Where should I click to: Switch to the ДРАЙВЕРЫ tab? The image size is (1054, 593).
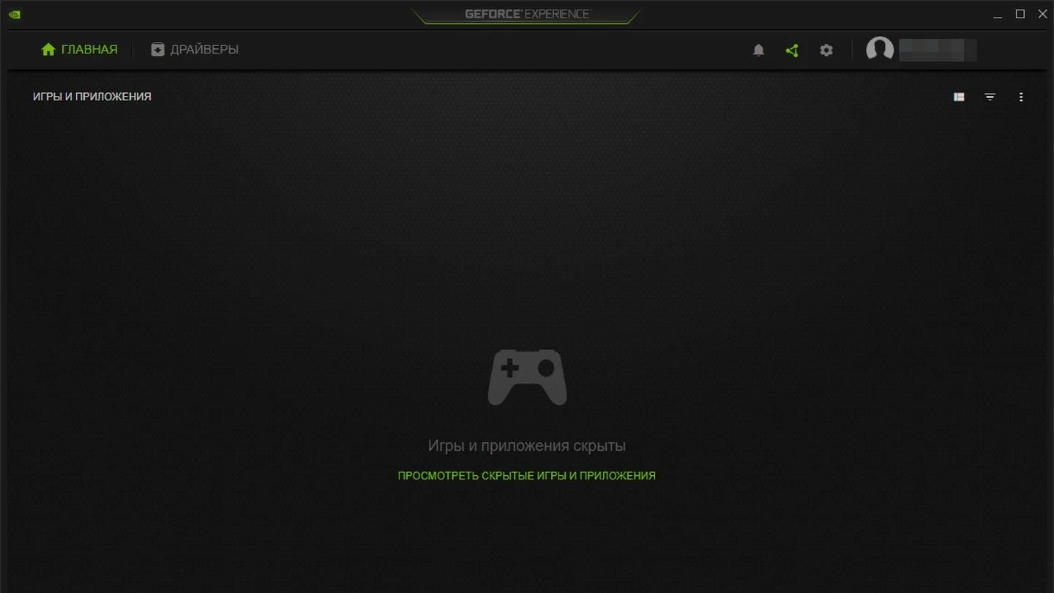click(x=195, y=50)
